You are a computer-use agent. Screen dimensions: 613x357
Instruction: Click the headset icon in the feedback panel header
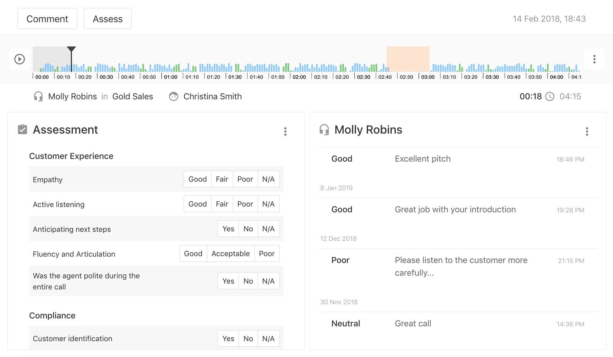325,130
